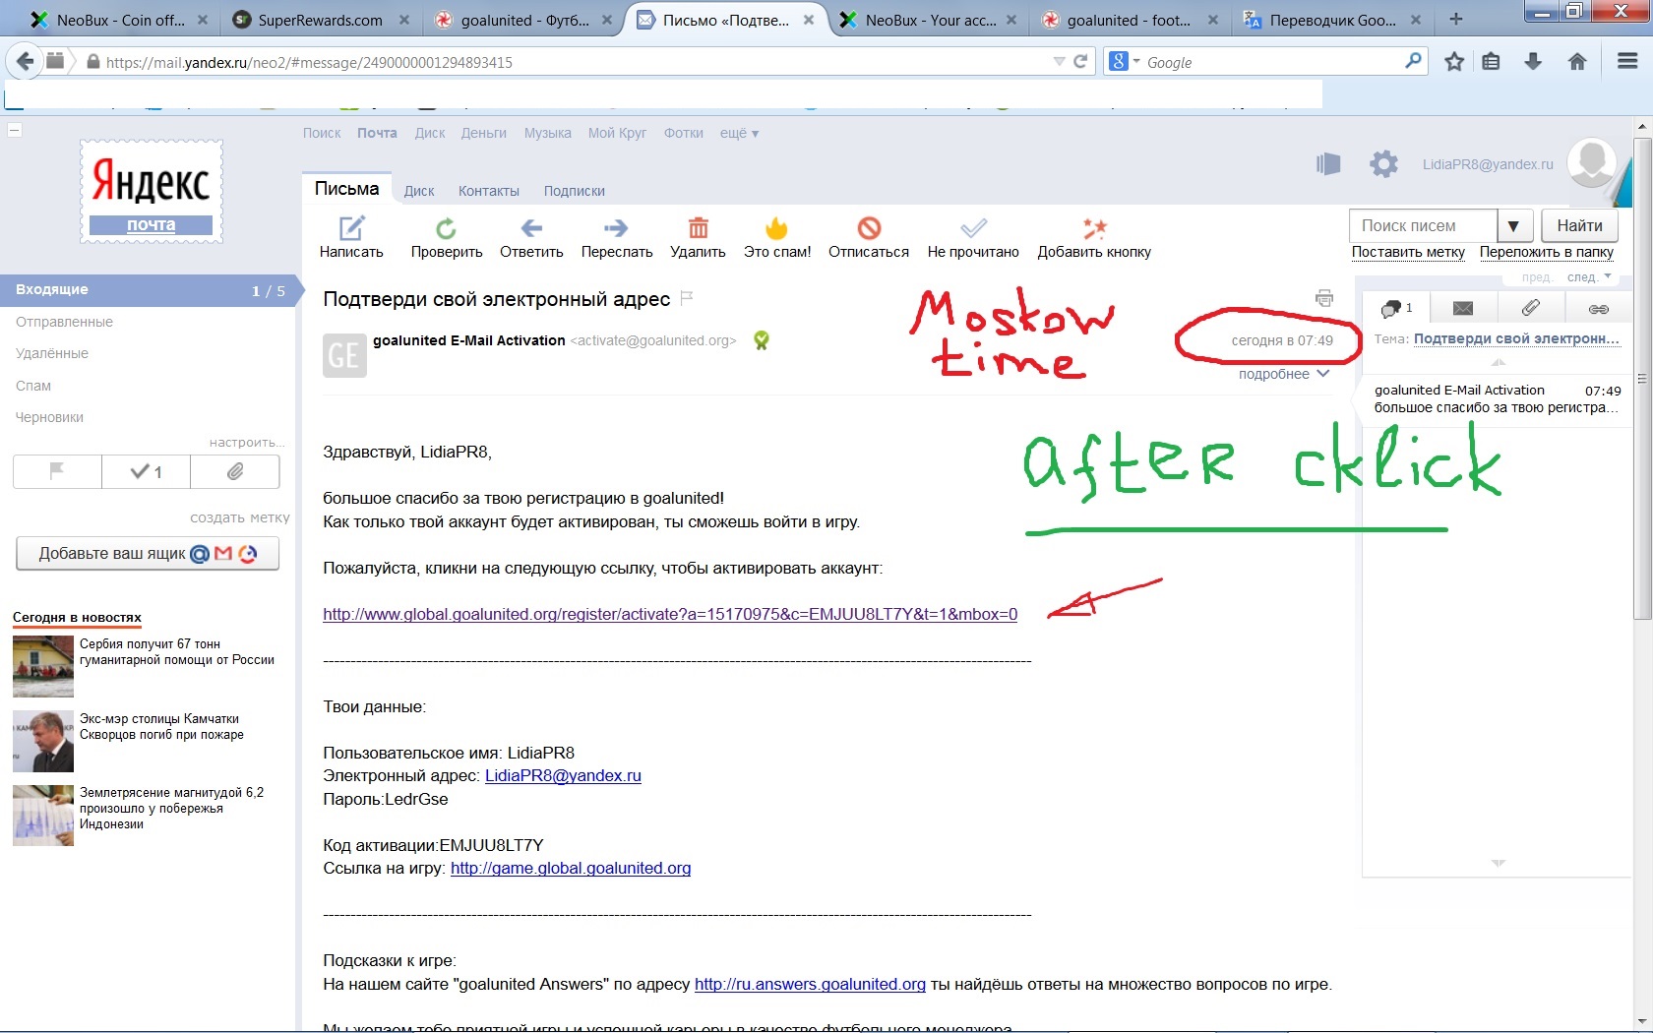
Task: Filter unread messages checkmark button
Action: pos(146,472)
